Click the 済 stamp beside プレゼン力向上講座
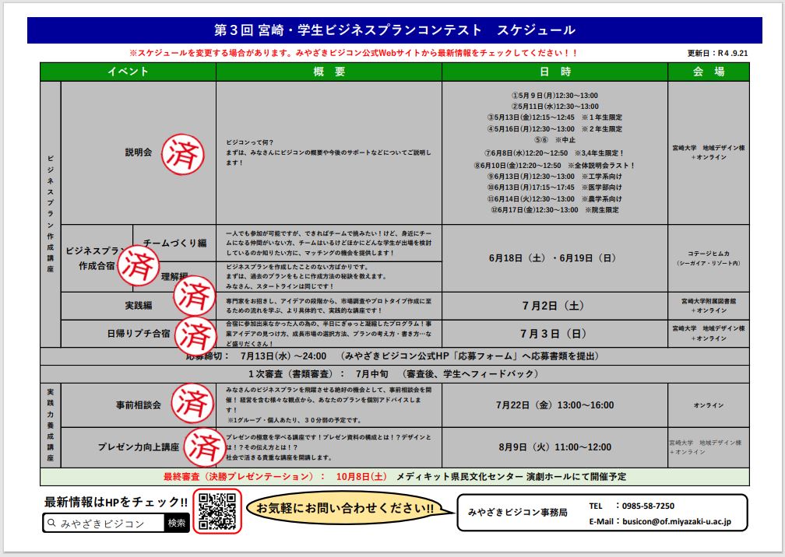 click(x=204, y=447)
